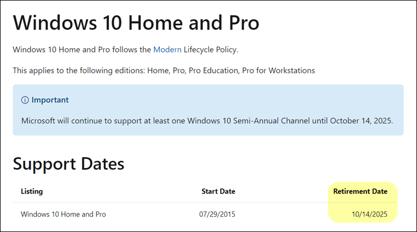Select the Windows 10 Home and Pro heading

136,23
